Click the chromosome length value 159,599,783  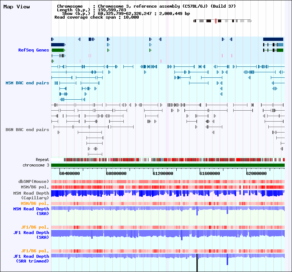point(112,10)
